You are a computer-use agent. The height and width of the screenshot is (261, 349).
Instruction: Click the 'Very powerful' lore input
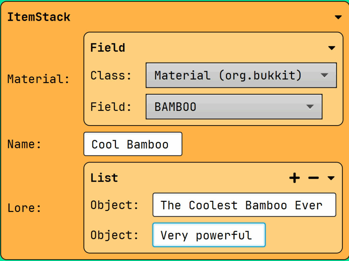(209, 235)
